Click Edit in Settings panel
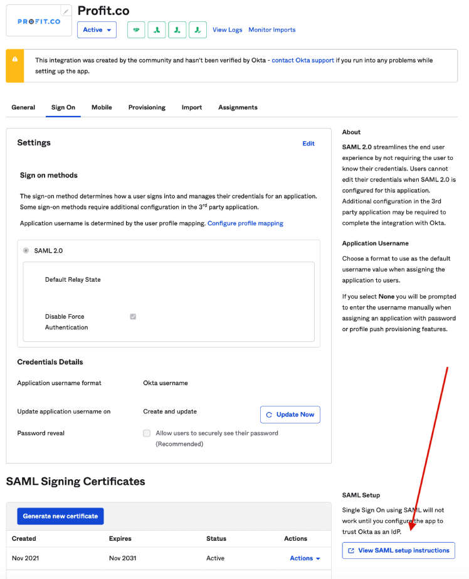Image resolution: width=469 pixels, height=579 pixels. point(308,144)
